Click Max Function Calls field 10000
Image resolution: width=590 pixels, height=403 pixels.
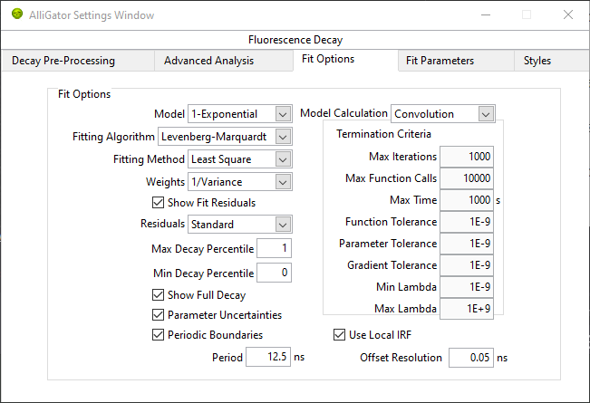[x=467, y=178]
